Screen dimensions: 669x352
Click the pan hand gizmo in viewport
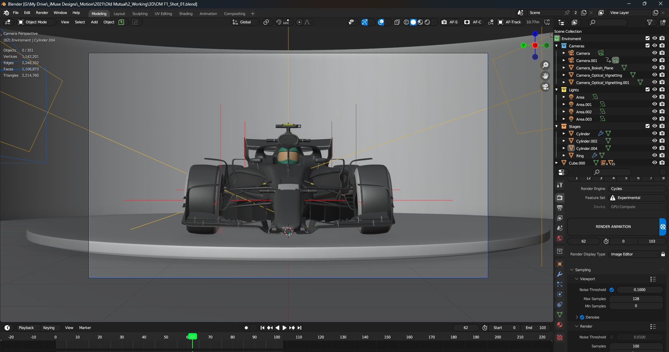point(545,76)
